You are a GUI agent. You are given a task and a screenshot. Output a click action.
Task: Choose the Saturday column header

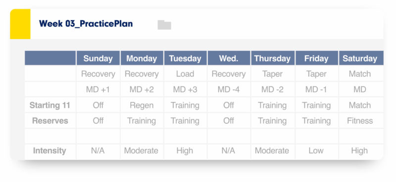pos(360,58)
